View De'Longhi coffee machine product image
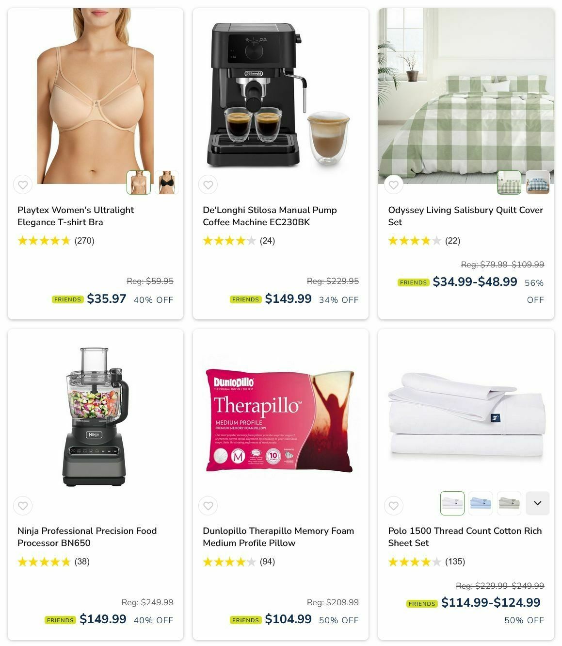The width and height of the screenshot is (562, 646). coord(280,96)
